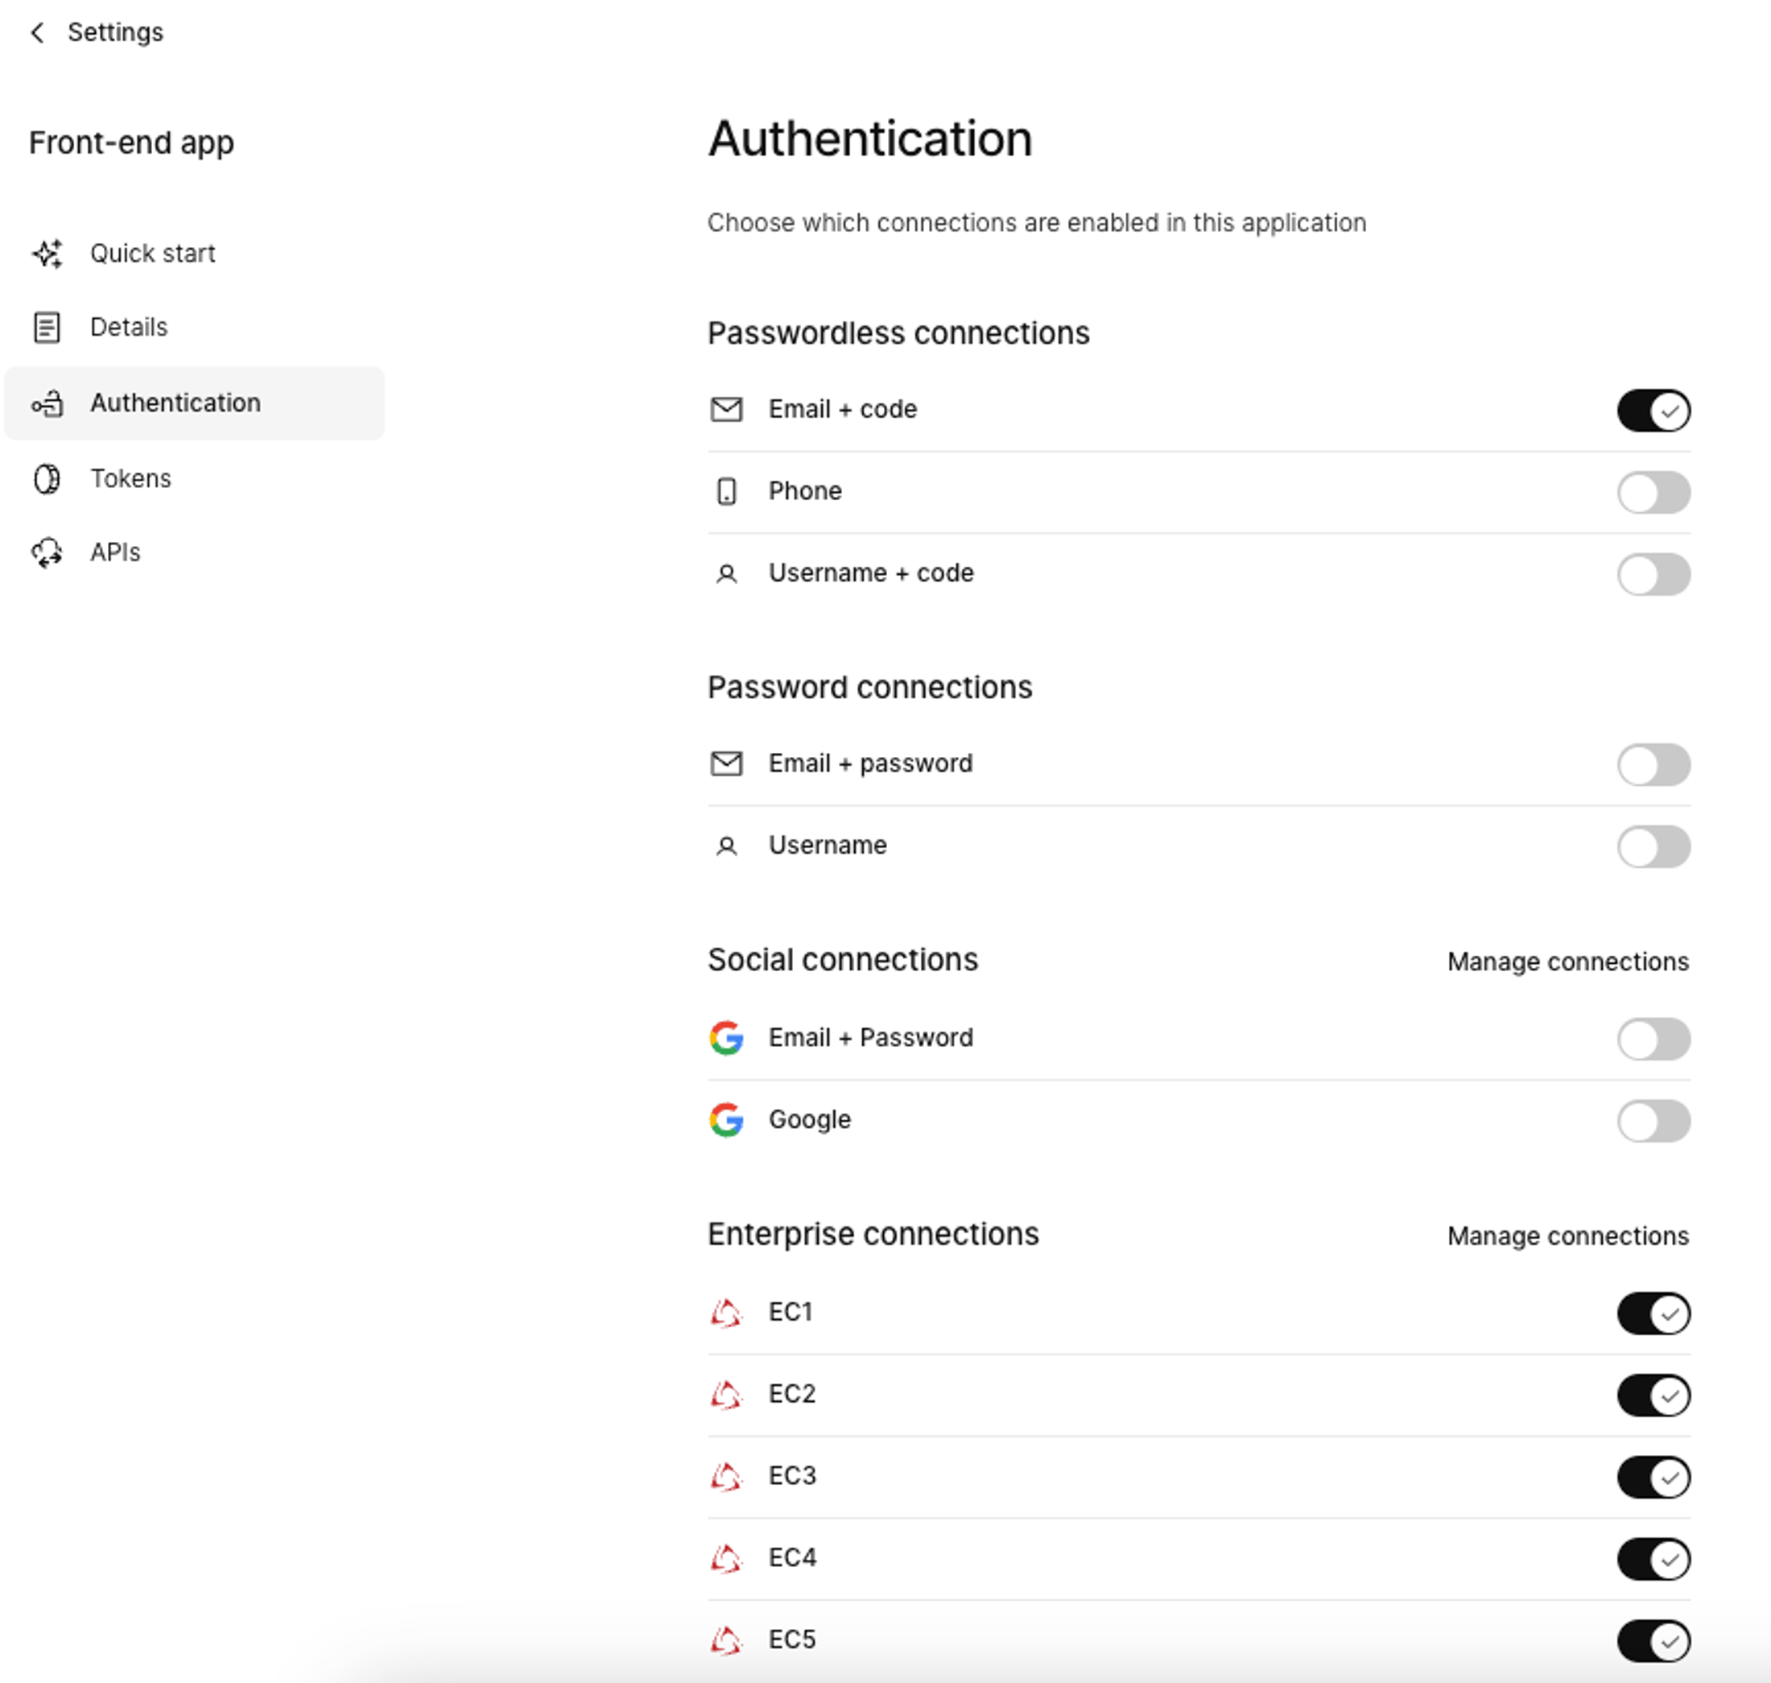Click the user icon beside Username password connection
The height and width of the screenshot is (1683, 1771).
[x=726, y=846]
